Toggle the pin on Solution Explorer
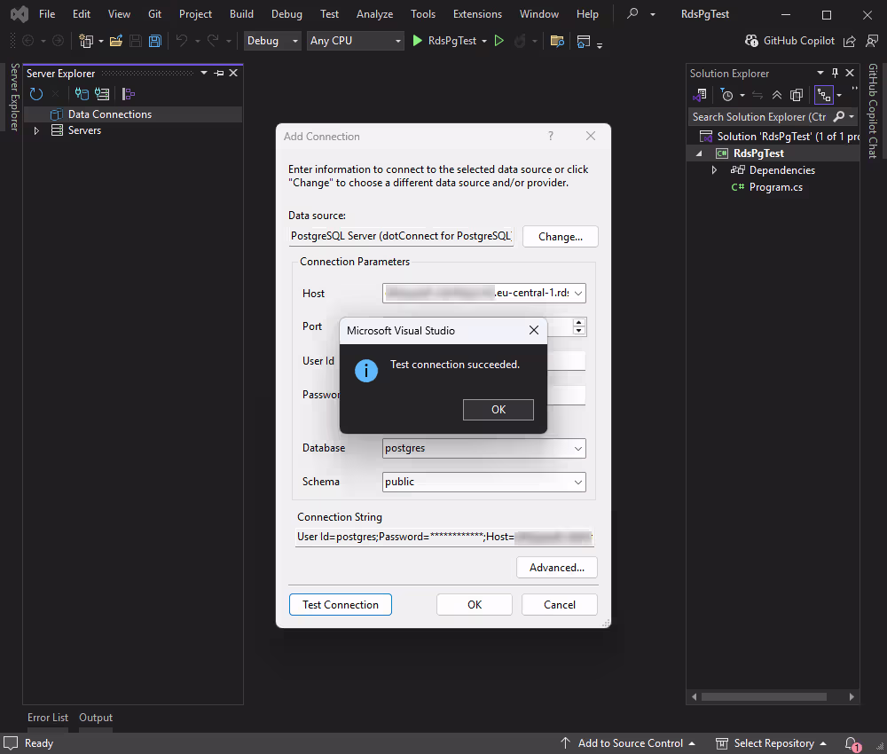Screen dimensions: 887x754 (x=836, y=73)
